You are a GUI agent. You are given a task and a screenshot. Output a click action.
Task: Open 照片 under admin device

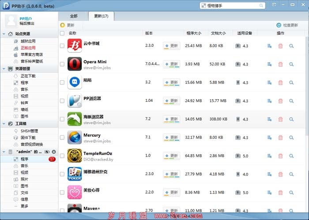coord(24,179)
